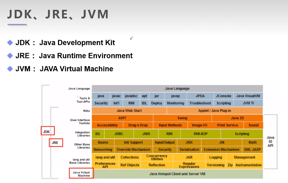Click the "Drag n Drop" cell
288x183 pixels.
point(138,125)
